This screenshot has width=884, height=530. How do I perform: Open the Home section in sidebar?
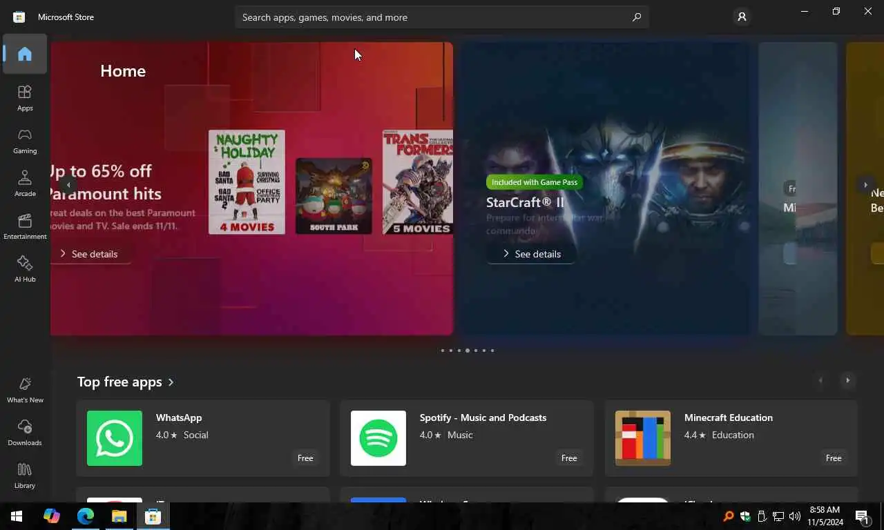[x=25, y=54]
